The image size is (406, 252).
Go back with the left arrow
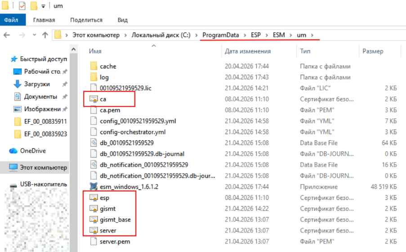pos(7,35)
